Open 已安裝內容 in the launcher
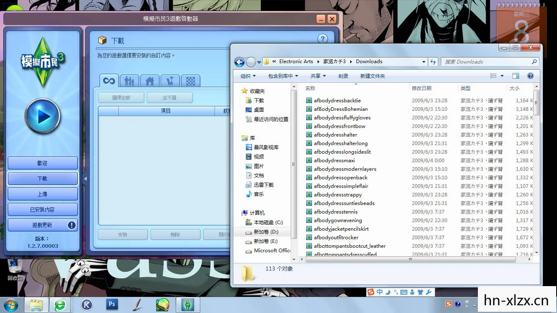 42,209
